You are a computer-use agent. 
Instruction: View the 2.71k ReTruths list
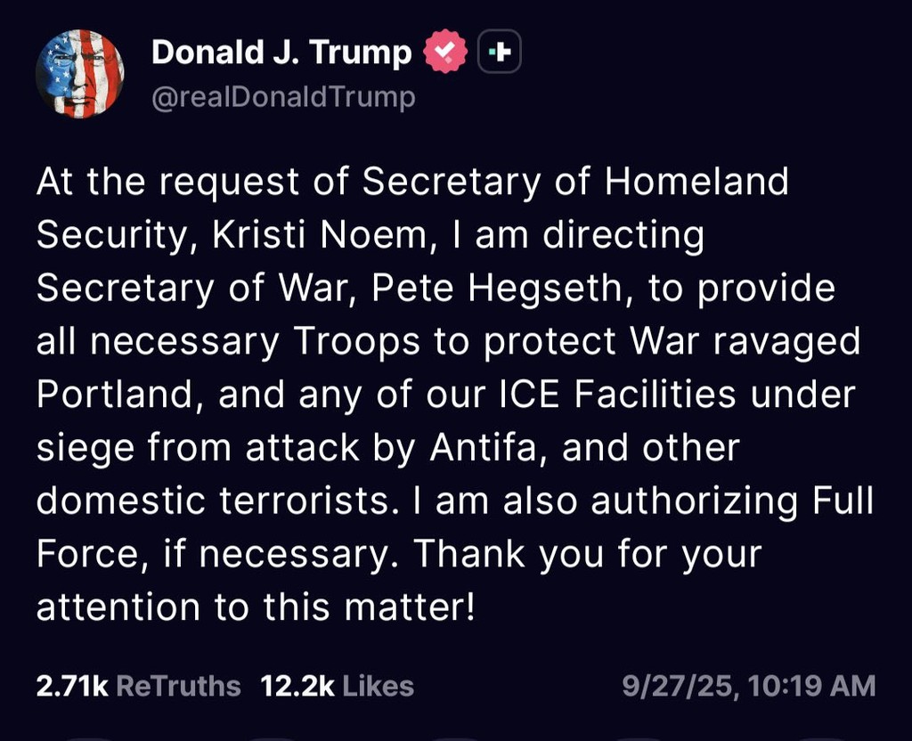tap(138, 686)
